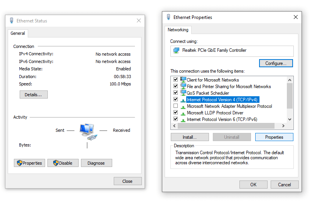Image resolution: width=315 pixels, height=206 pixels.
Task: Click the shield icon on Disable button
Action: click(x=56, y=163)
